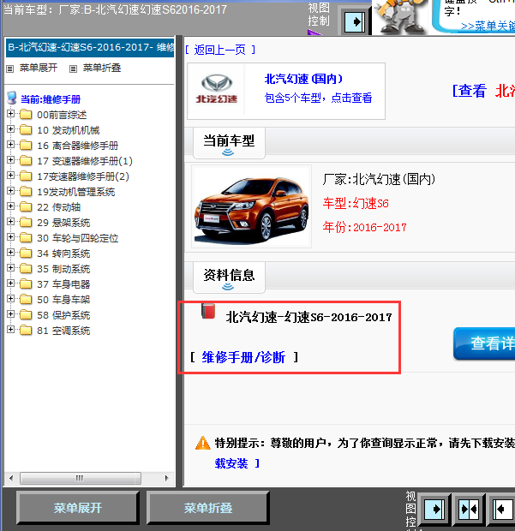This screenshot has height=531, width=515.
Task: Click the yellow warning triangle icon
Action: 203,443
